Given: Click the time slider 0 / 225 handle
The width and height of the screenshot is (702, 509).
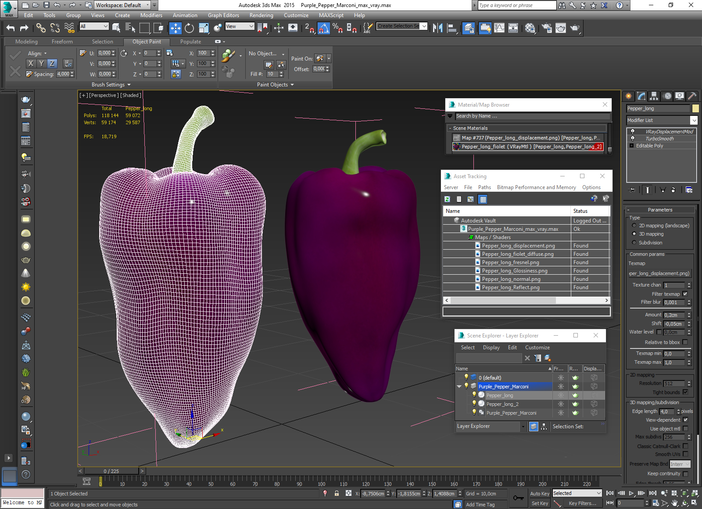Looking at the screenshot, I should pos(111,471).
